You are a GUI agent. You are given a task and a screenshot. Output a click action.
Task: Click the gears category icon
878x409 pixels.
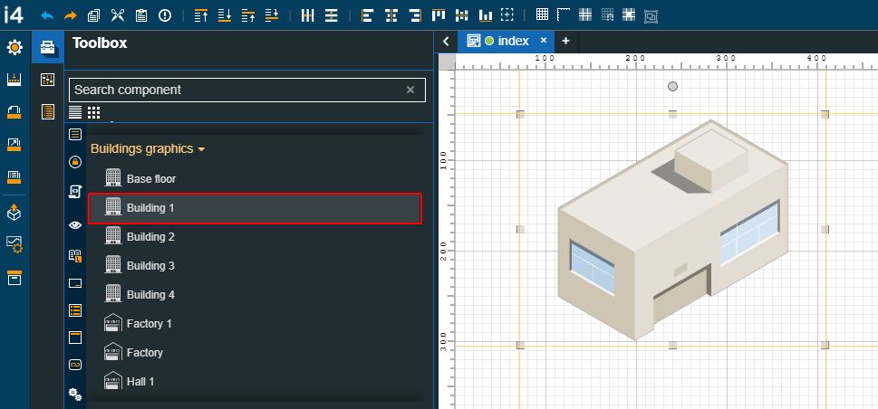click(x=75, y=395)
